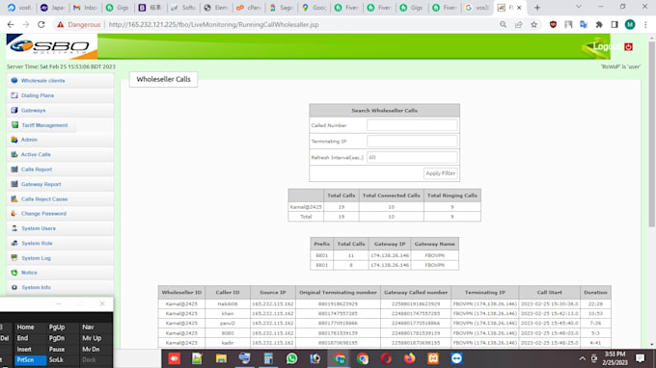This screenshot has width=656, height=368.
Task: Show hidden system tray icons
Action: tap(583, 358)
